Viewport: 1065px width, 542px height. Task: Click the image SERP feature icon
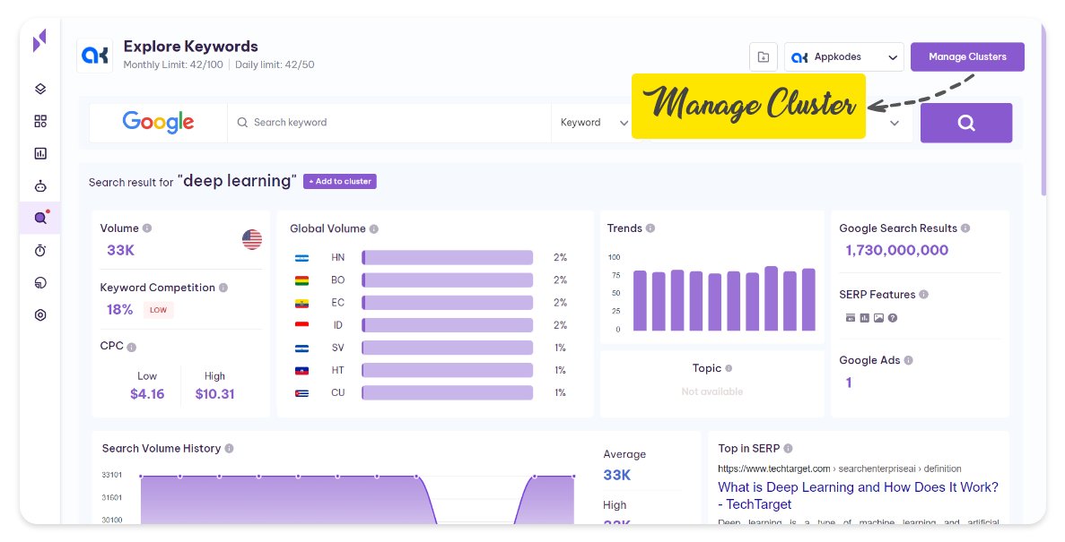click(x=879, y=317)
